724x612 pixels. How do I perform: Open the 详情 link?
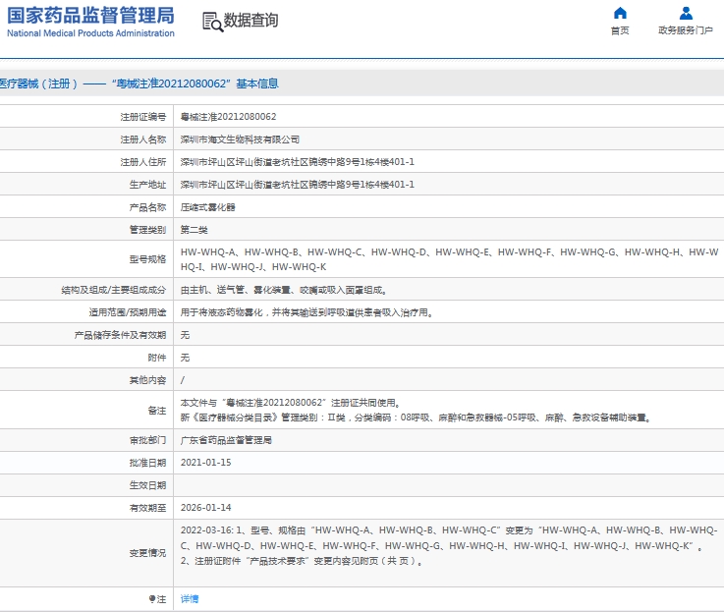pyautogui.click(x=190, y=599)
